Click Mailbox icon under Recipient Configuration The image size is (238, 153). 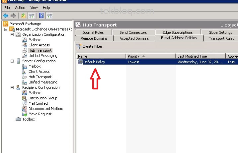(x=25, y=93)
